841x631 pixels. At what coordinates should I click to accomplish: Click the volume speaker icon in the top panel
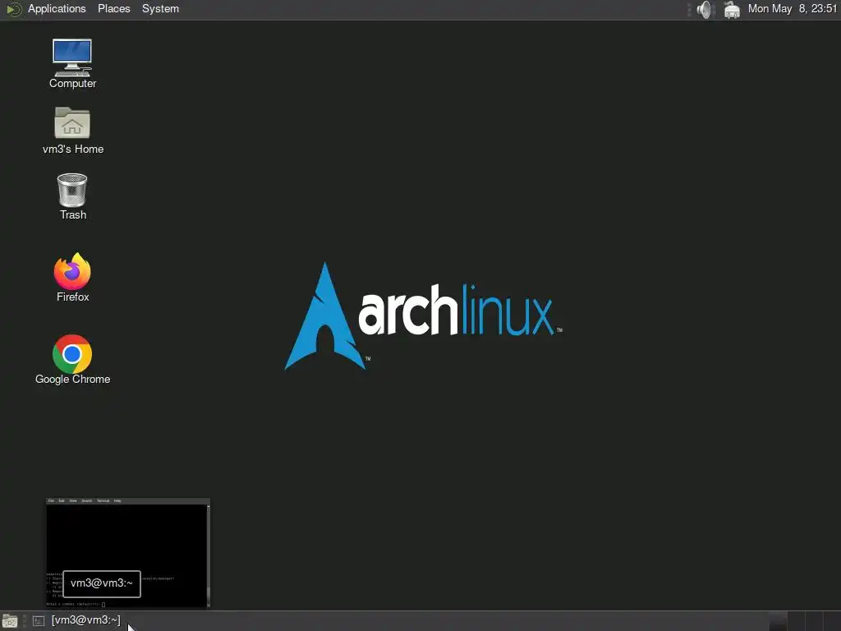pos(705,10)
